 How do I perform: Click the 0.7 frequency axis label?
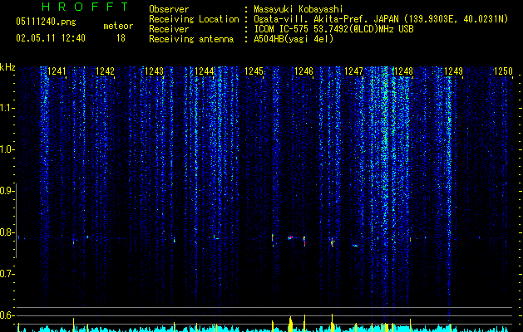pyautogui.click(x=7, y=274)
